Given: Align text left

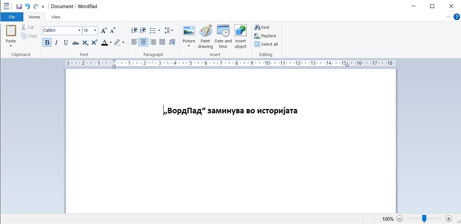Looking at the screenshot, I should coord(134,42).
